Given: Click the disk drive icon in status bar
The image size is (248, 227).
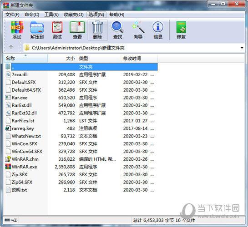Looking at the screenshot, I should point(7,220).
